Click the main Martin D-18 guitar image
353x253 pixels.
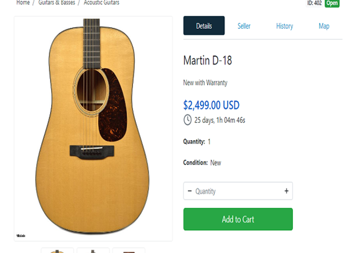[93, 128]
